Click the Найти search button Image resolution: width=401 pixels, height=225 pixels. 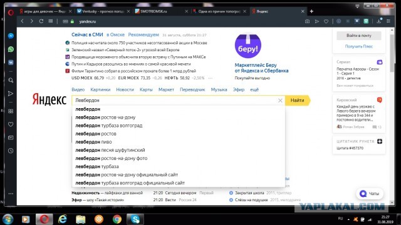coord(298,100)
